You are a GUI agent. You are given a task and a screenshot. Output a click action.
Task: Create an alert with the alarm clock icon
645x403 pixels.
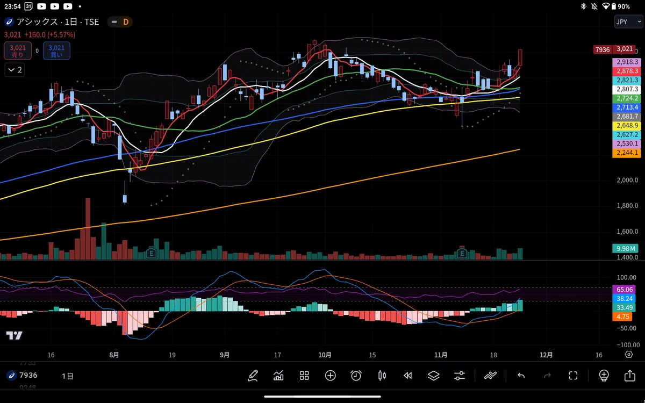click(x=356, y=376)
